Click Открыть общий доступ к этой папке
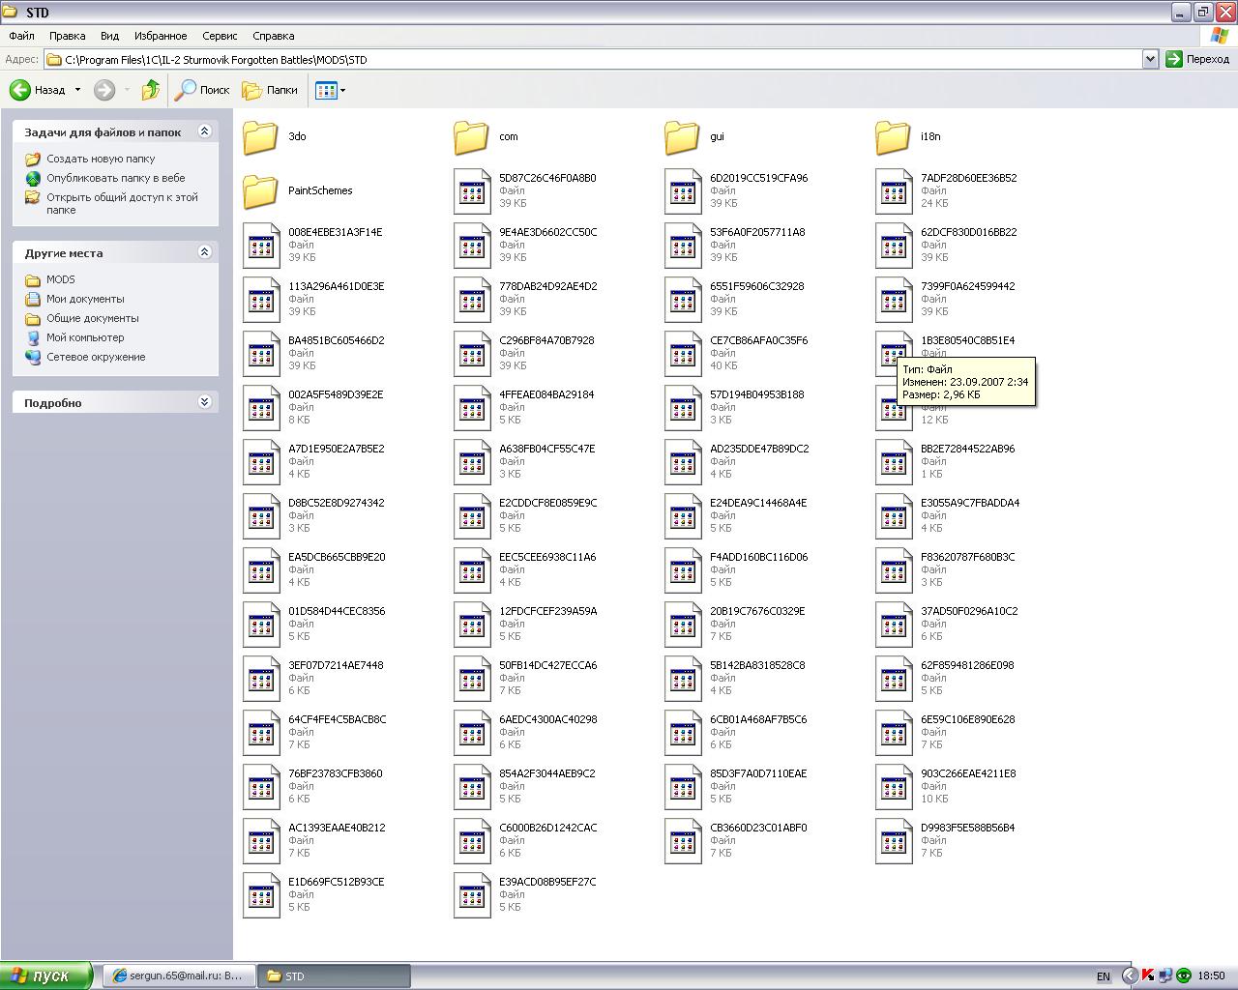This screenshot has height=990, width=1238. coord(122,203)
